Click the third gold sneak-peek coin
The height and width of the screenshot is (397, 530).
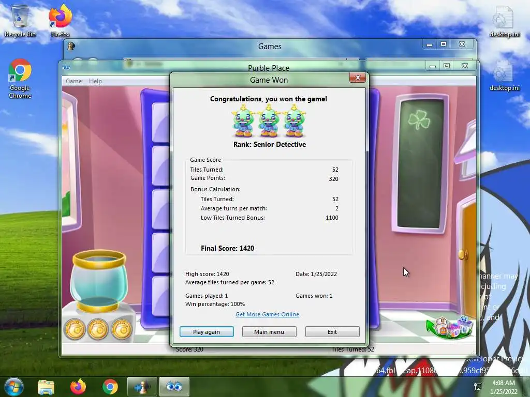tap(121, 329)
